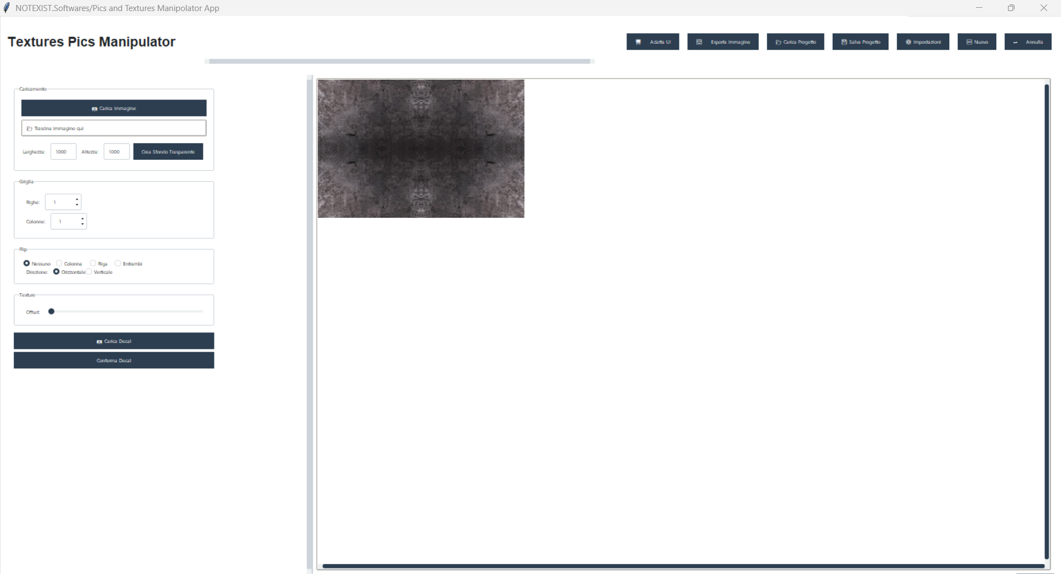Save the project with Salva Progetto
This screenshot has height=574, width=1061.
[x=860, y=42]
